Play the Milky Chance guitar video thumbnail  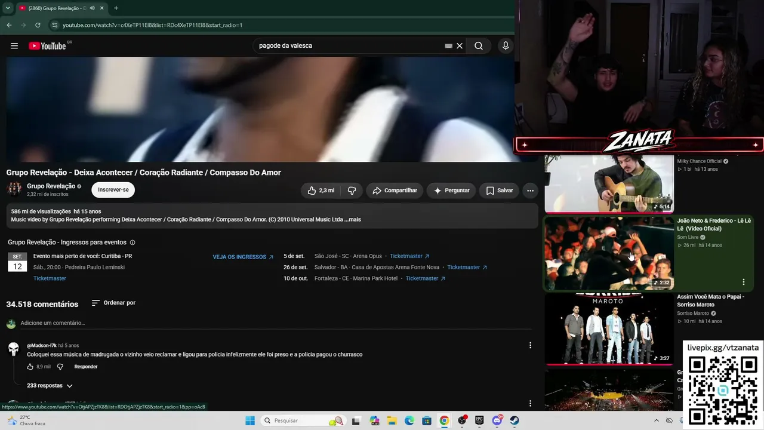(x=609, y=184)
